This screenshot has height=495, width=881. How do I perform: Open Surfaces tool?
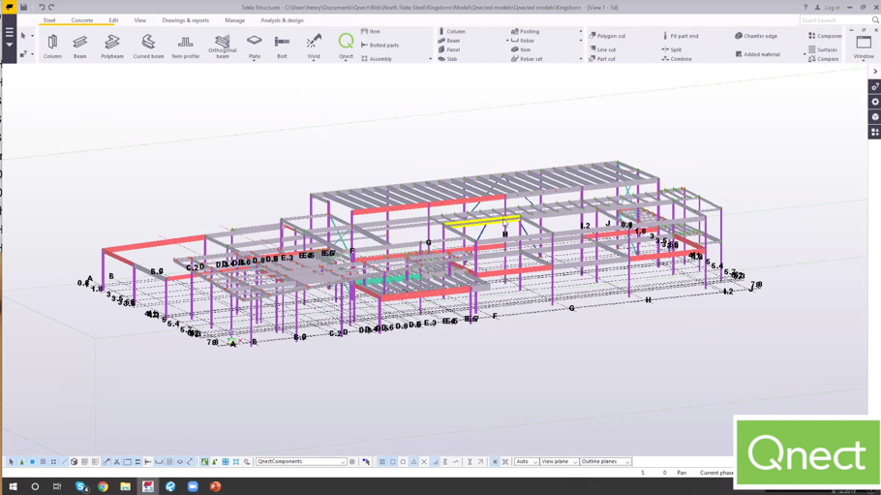(x=823, y=49)
